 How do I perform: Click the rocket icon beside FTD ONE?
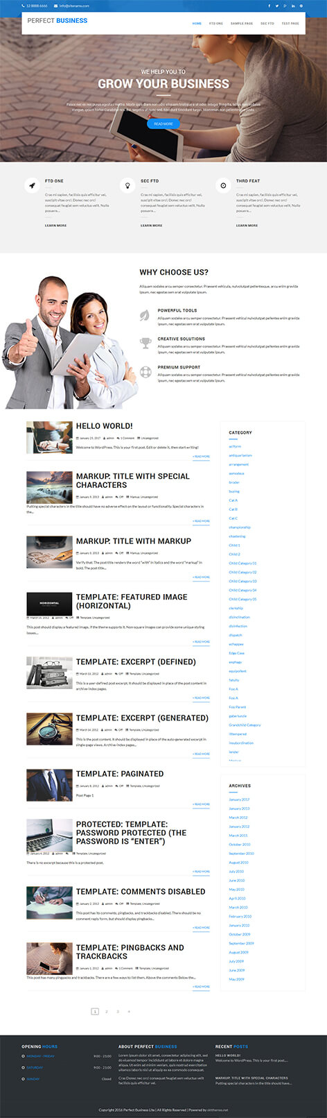point(31,185)
